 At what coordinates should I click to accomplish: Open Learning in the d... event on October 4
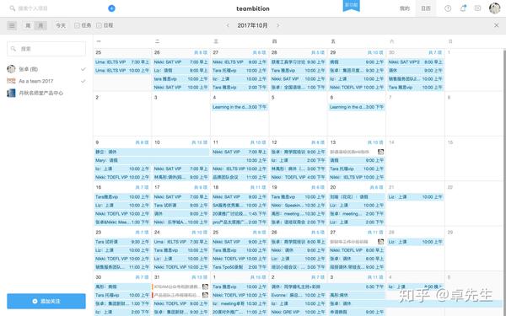point(240,107)
